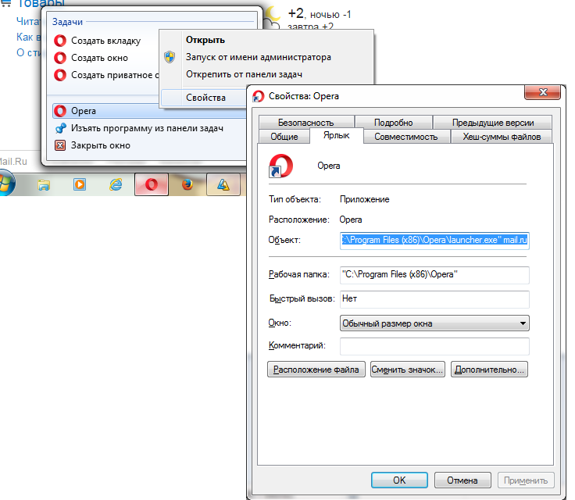The image size is (575, 500).
Task: Choose Открепить от панели задач
Action: coord(244,74)
